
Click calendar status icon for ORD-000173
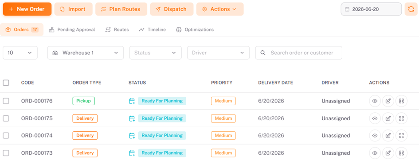point(132,153)
